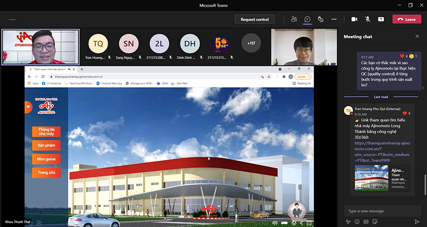Click in the Type a new message field
This screenshot has height=227, width=427.
point(382,211)
